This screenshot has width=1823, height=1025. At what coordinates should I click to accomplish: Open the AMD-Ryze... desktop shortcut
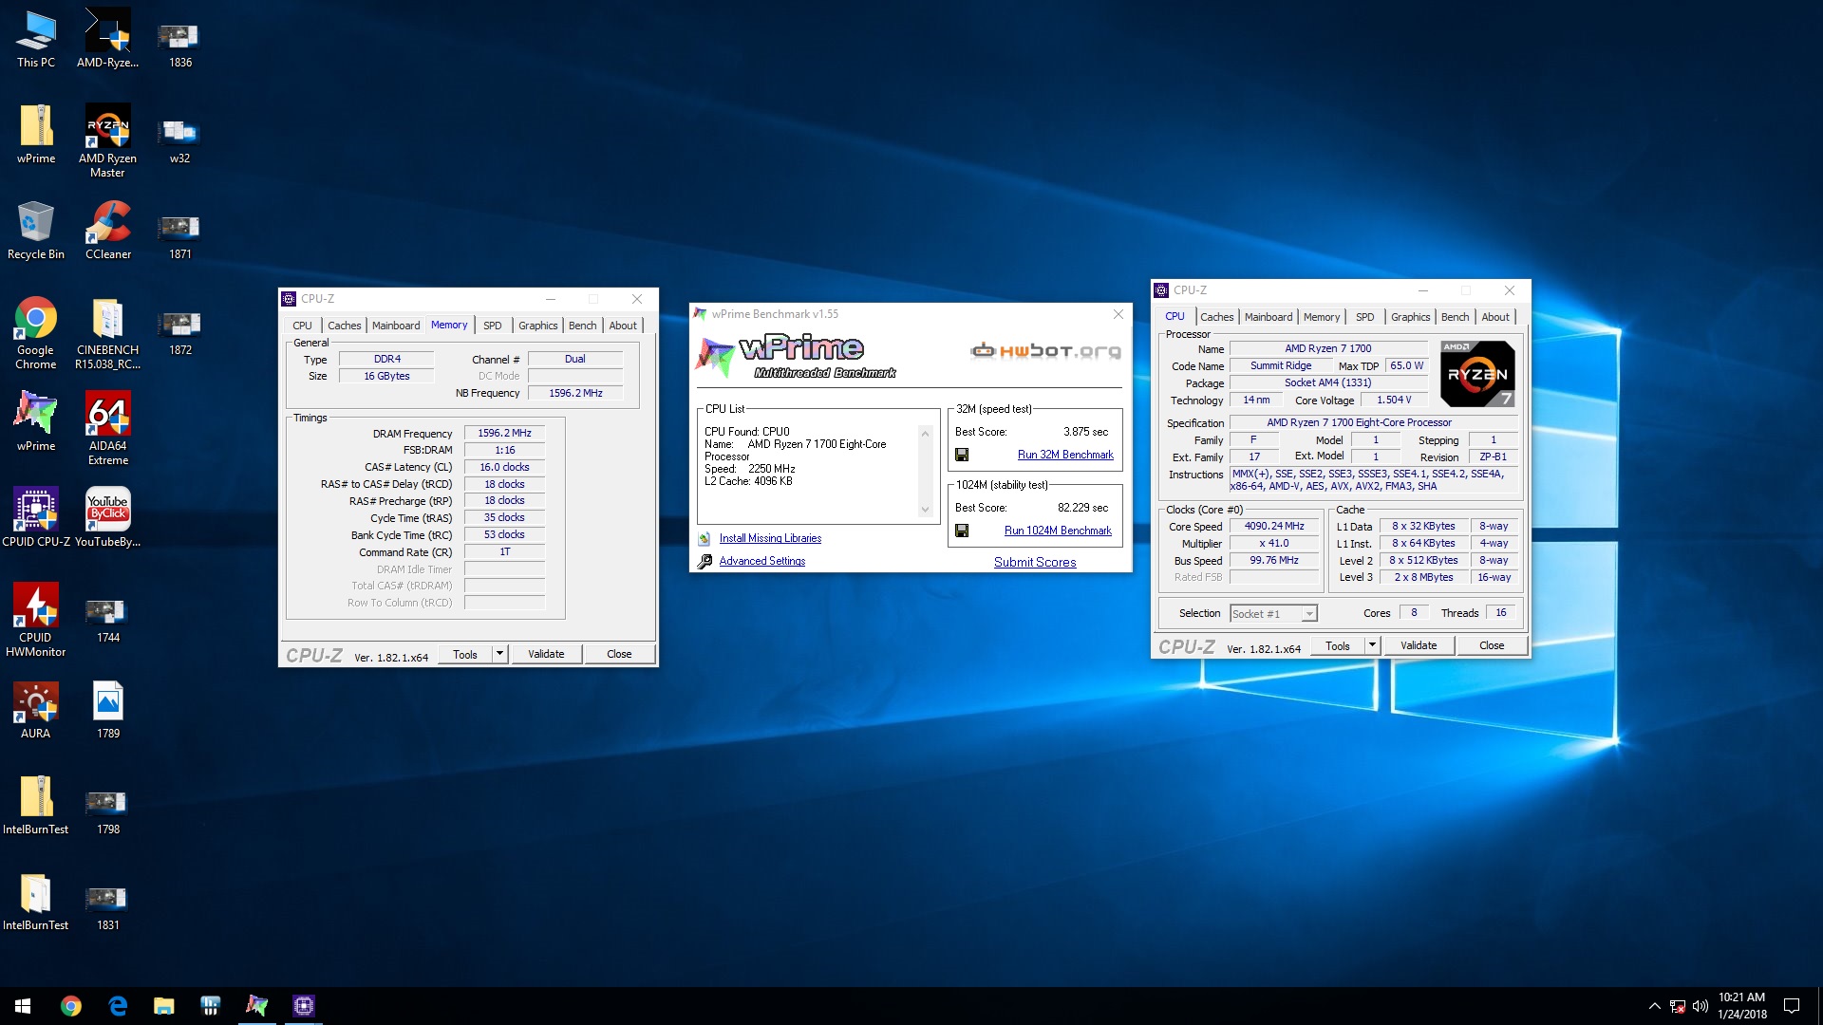tap(107, 39)
